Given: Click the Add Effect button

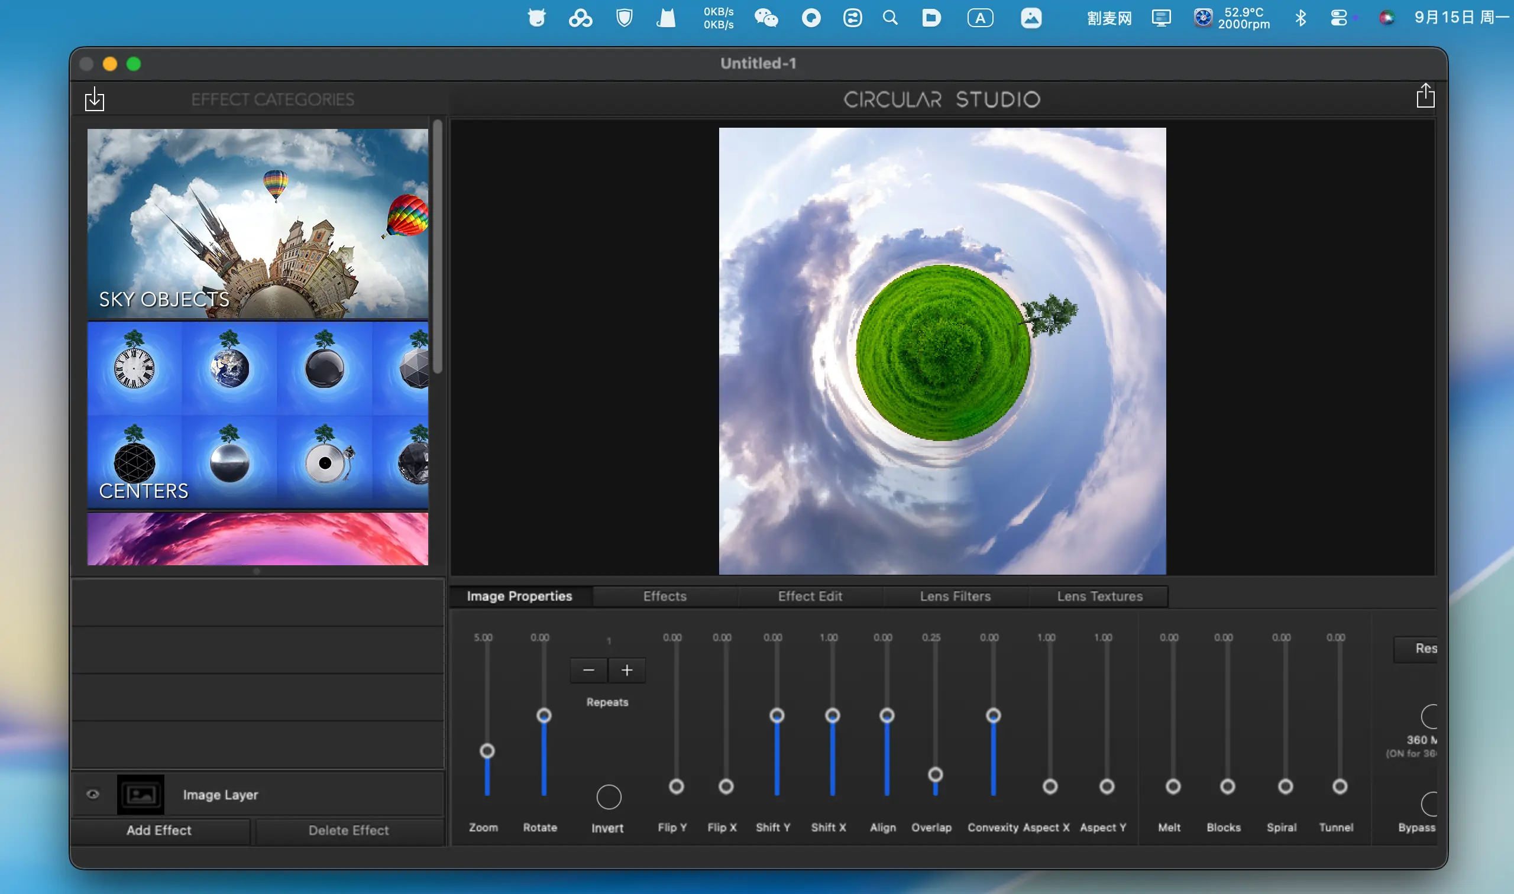Looking at the screenshot, I should tap(159, 830).
